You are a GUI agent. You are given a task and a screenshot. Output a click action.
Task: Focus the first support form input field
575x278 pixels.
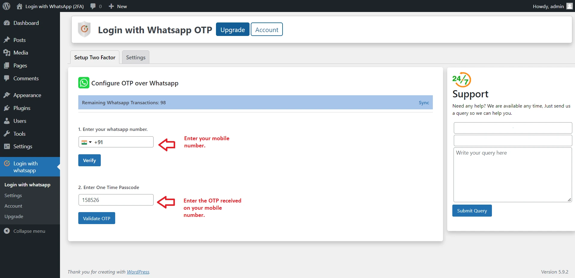513,128
